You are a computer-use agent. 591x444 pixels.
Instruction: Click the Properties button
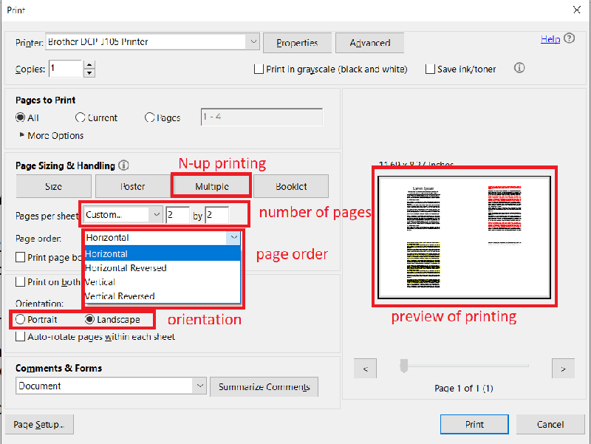tap(297, 42)
